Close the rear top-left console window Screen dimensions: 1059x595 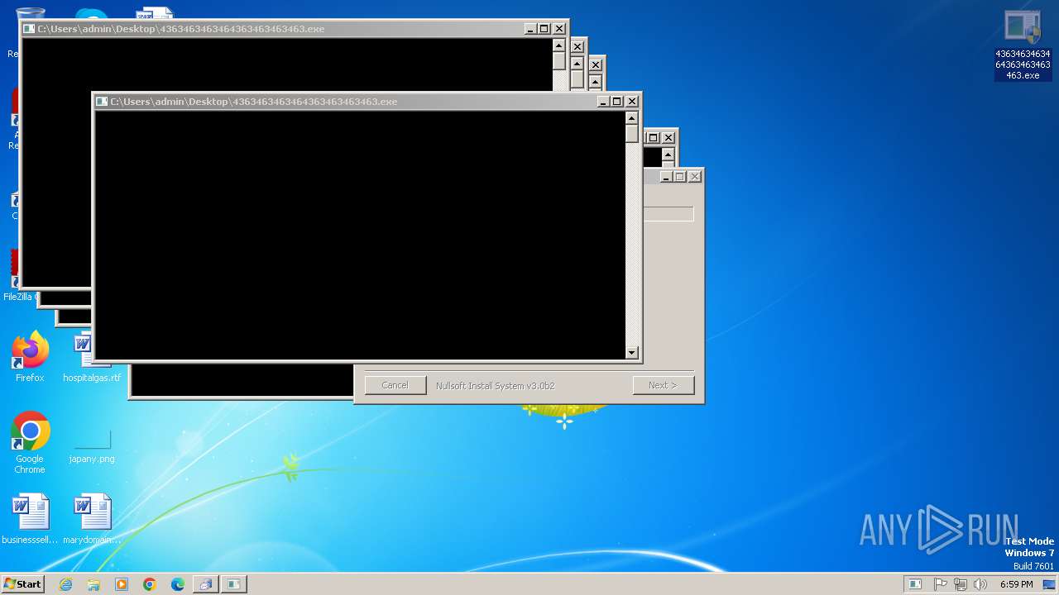click(559, 29)
